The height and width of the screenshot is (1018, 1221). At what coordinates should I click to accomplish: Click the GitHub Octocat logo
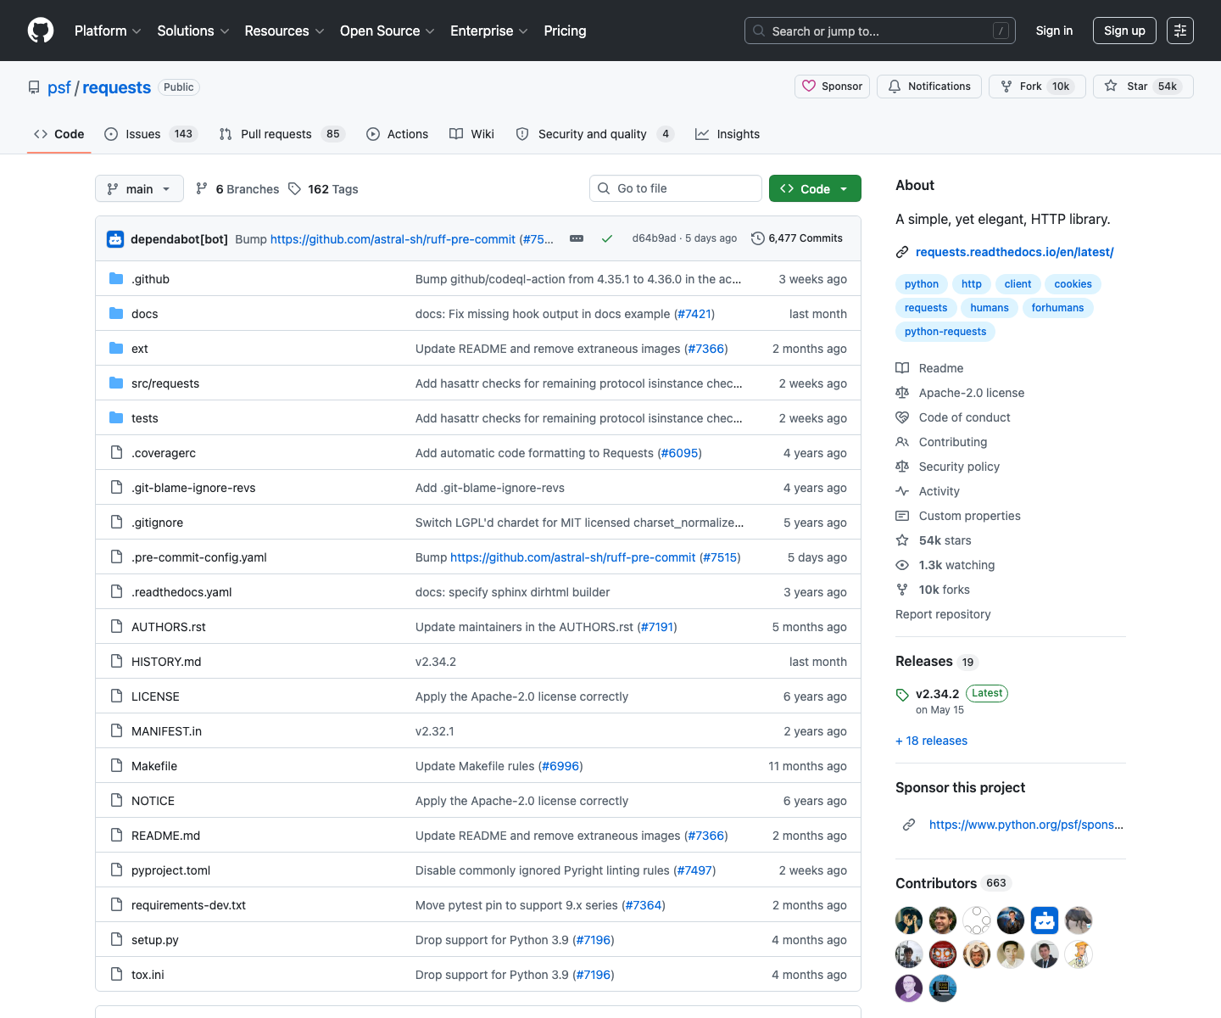41,31
